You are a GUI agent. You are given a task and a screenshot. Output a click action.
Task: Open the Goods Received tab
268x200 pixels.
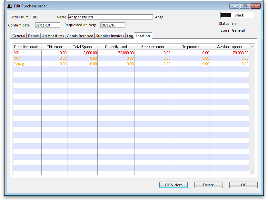click(80, 36)
